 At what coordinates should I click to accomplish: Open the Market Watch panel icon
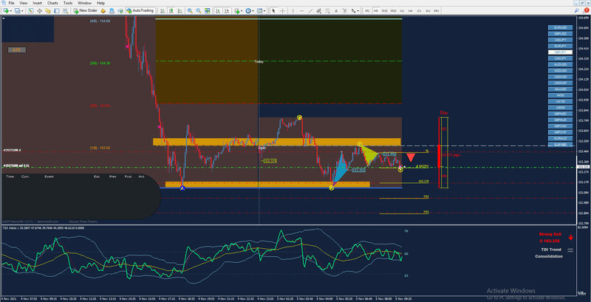coord(30,10)
